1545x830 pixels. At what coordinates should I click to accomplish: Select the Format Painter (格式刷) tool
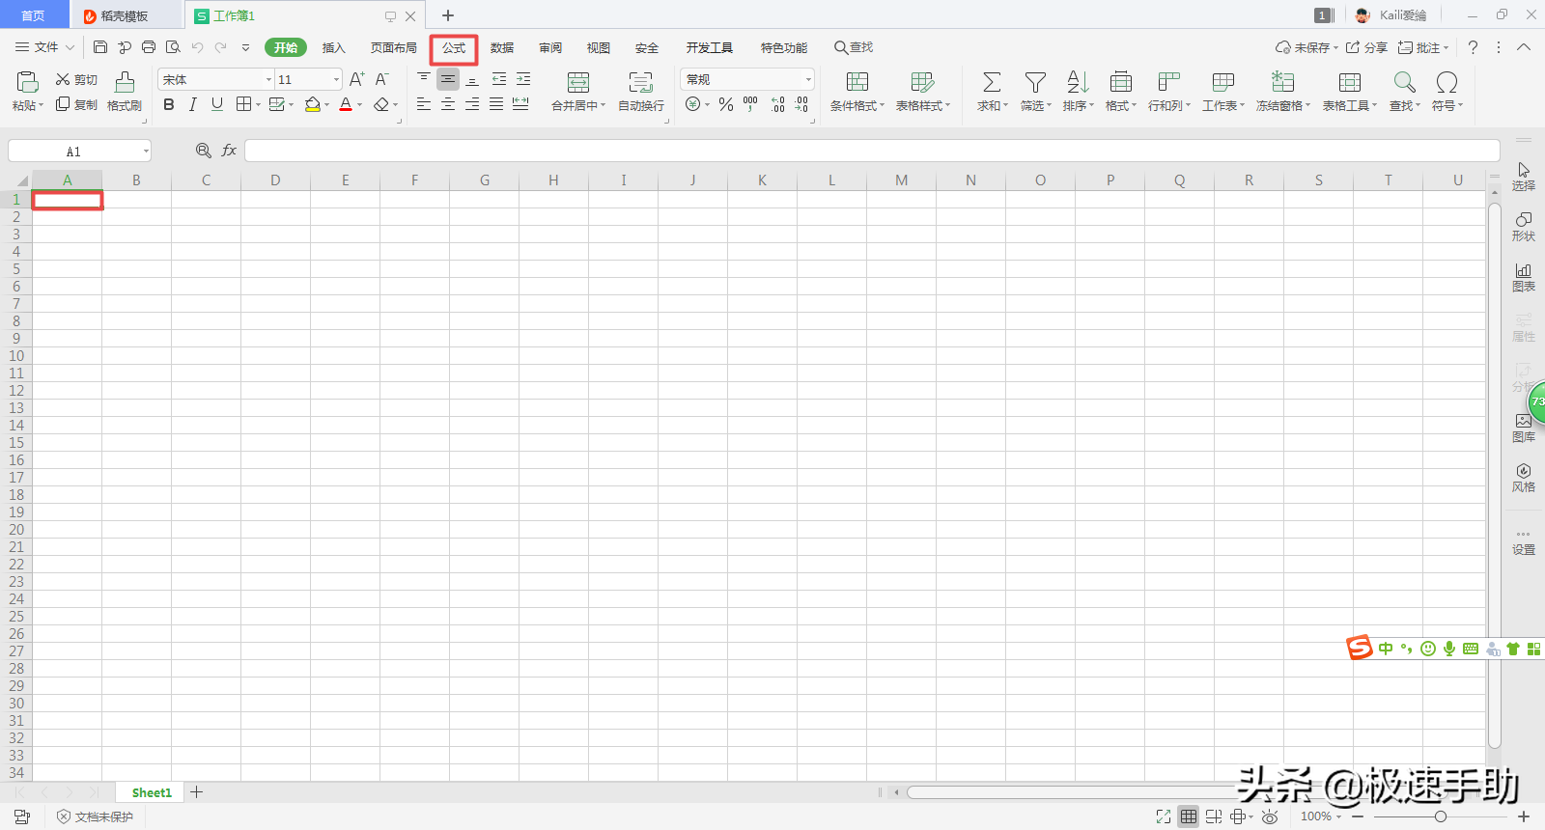click(125, 92)
